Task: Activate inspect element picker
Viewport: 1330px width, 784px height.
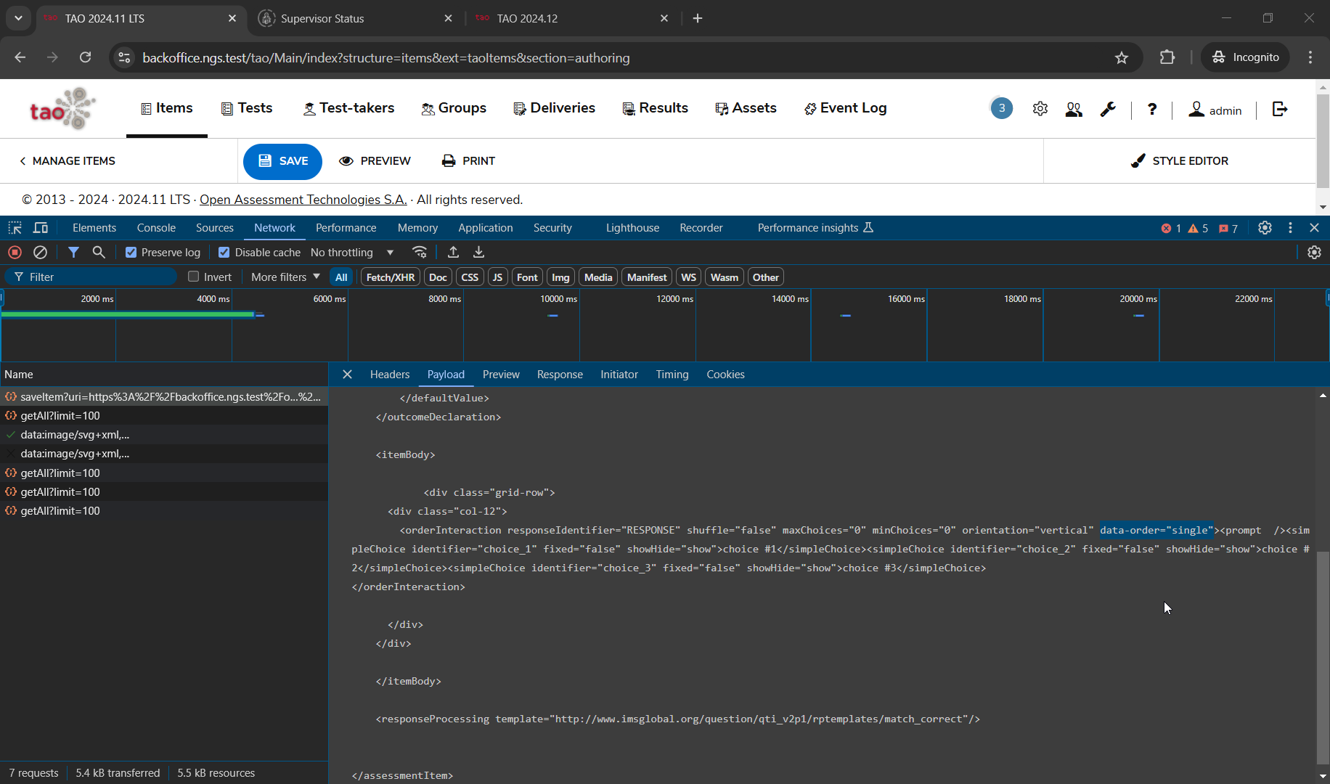Action: 15,228
